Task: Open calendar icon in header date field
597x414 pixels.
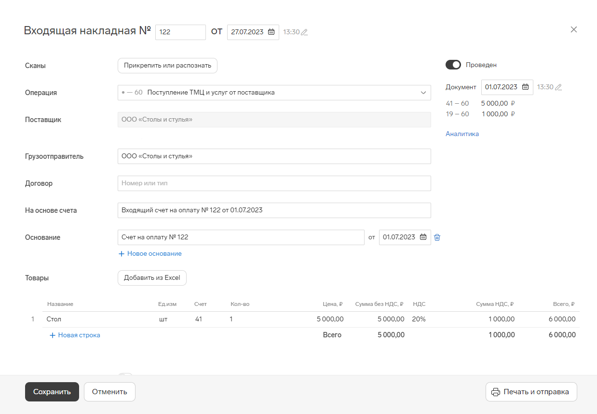Action: click(271, 32)
